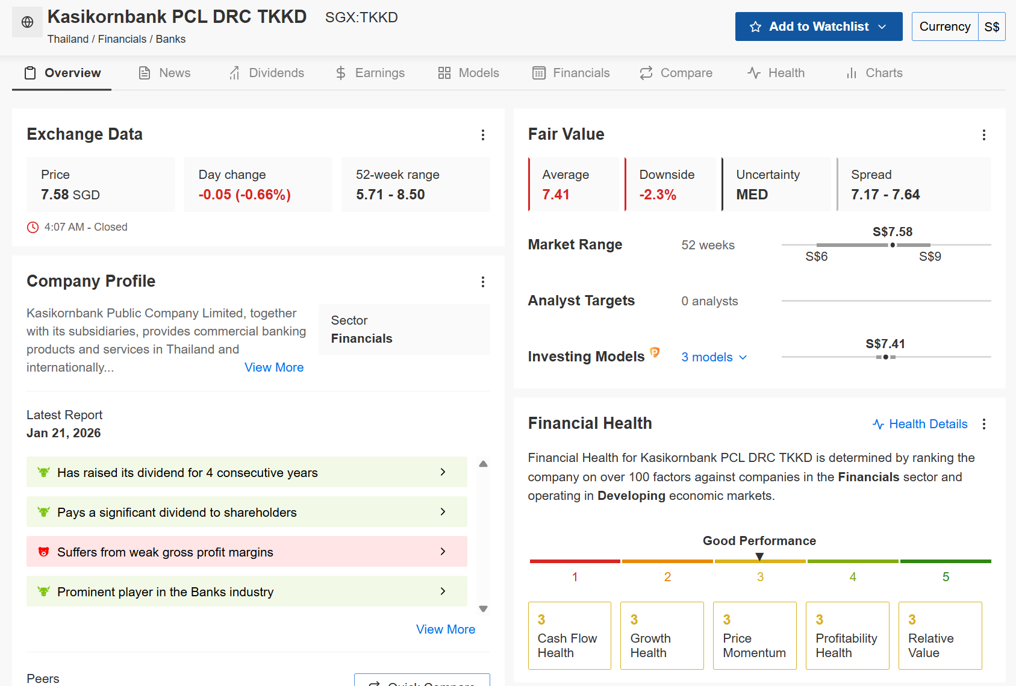The width and height of the screenshot is (1016, 686).
Task: Open Company Profile three-dot options menu
Action: click(x=483, y=282)
